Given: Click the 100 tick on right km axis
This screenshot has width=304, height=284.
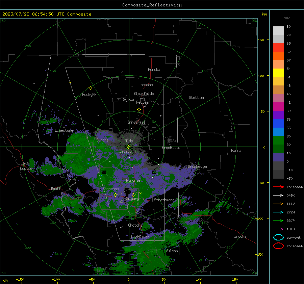Looking at the screenshot, I should [x=261, y=76].
